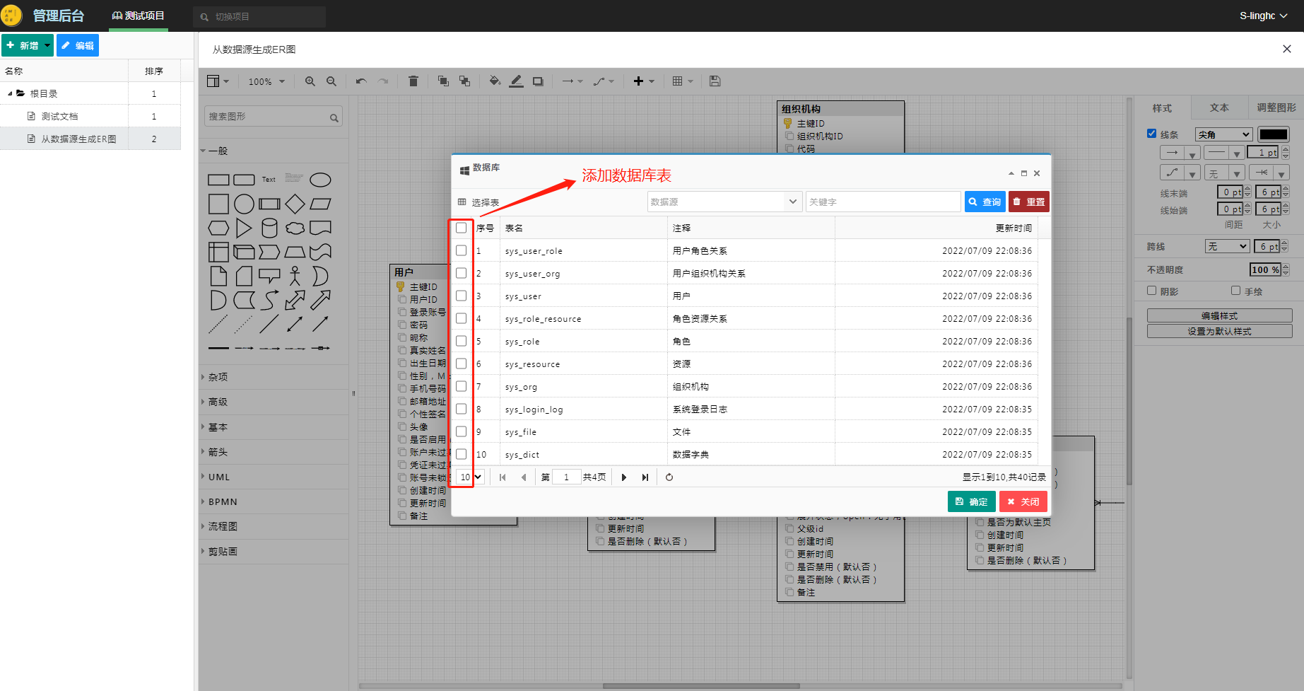
Task: Click the zoom out magnifier icon
Action: click(x=331, y=81)
